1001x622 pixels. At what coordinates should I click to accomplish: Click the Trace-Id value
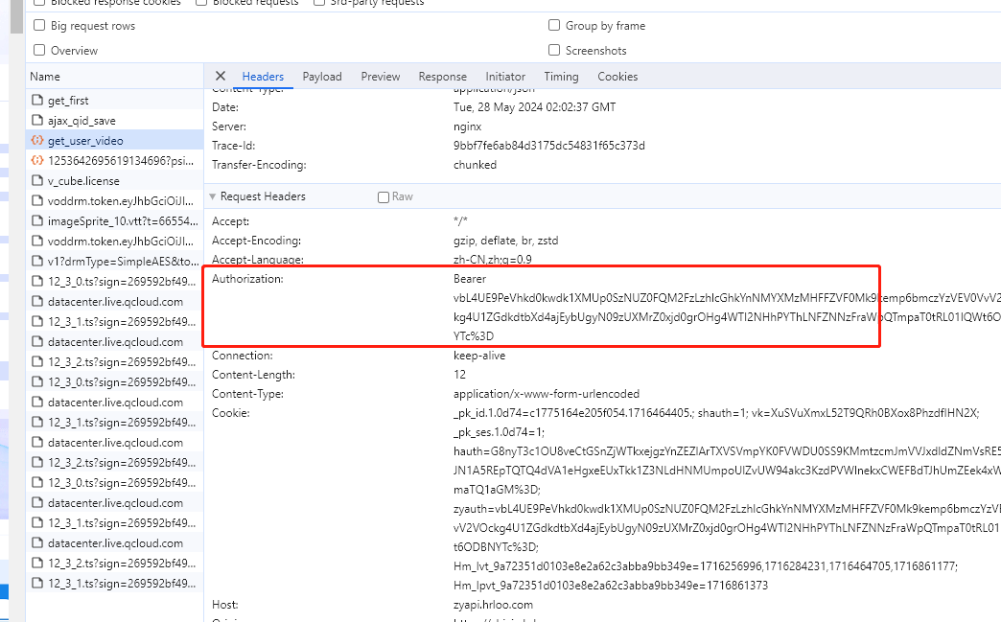[x=549, y=146]
